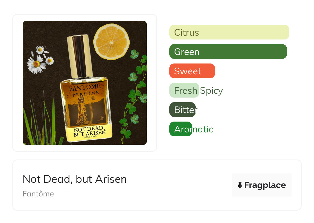Select the Aromatic accord bar

[x=191, y=129]
